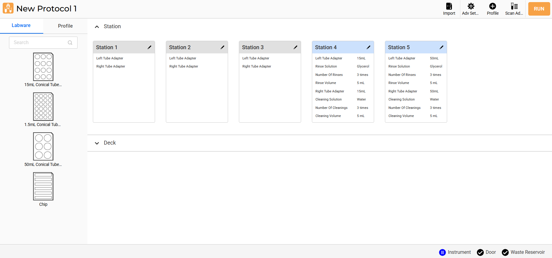Edit Station 2 with pencil icon
The image size is (552, 258).
(x=222, y=47)
